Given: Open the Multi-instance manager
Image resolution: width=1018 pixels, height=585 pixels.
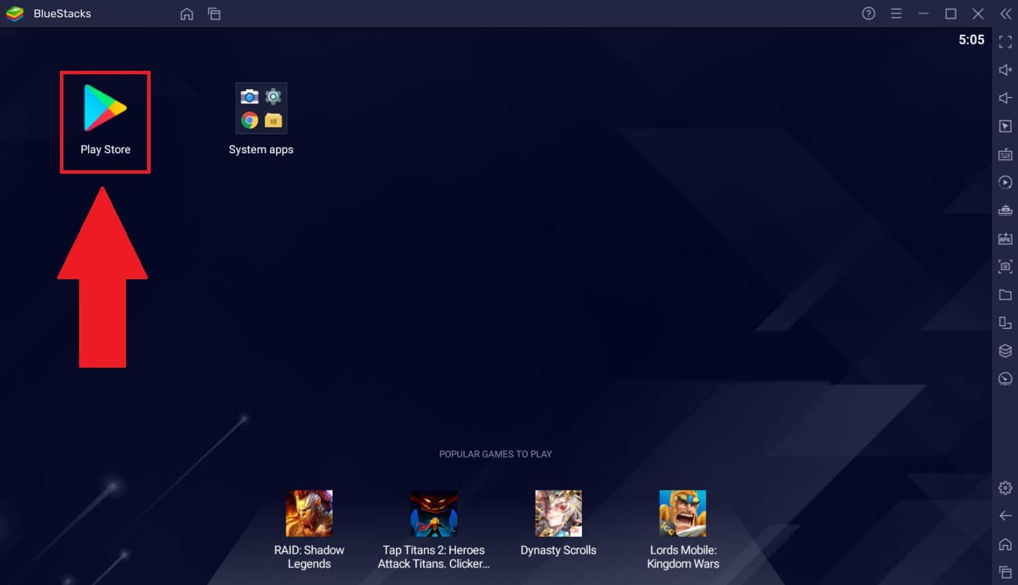Looking at the screenshot, I should pyautogui.click(x=1005, y=323).
